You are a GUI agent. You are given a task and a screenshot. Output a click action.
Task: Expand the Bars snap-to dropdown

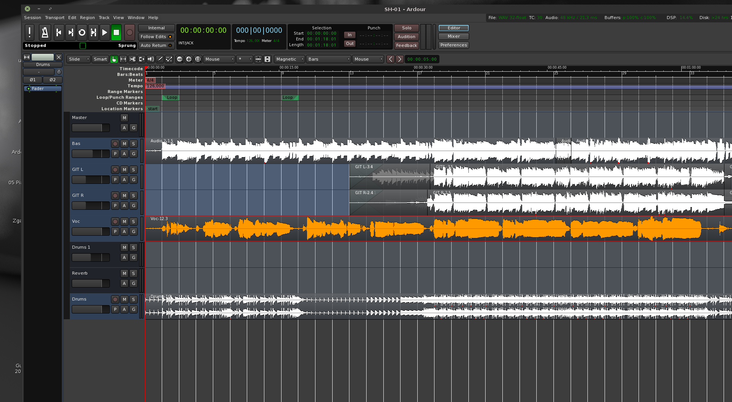click(x=328, y=59)
